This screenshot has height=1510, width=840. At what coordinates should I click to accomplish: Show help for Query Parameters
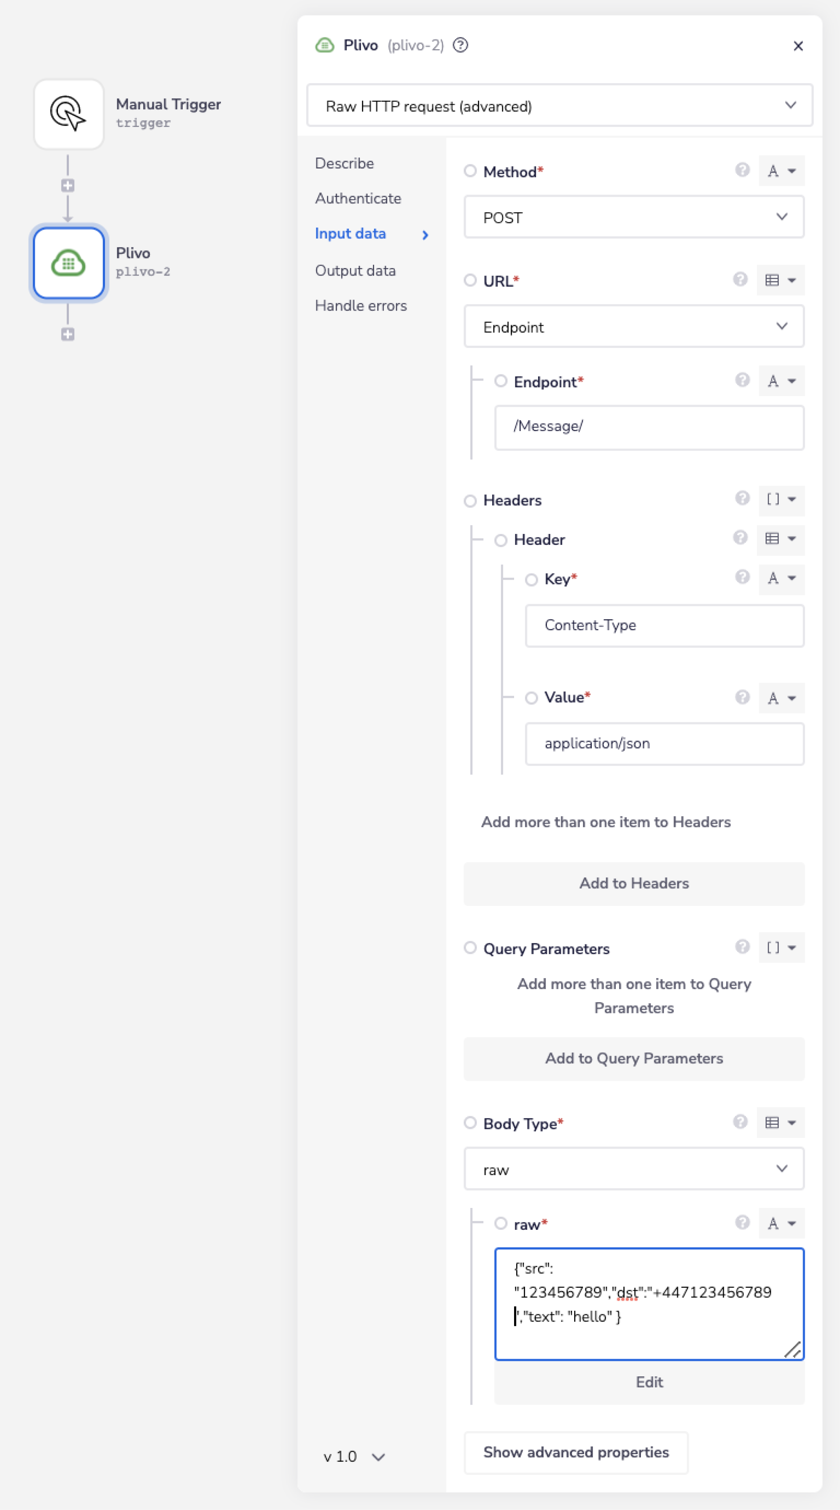point(742,947)
